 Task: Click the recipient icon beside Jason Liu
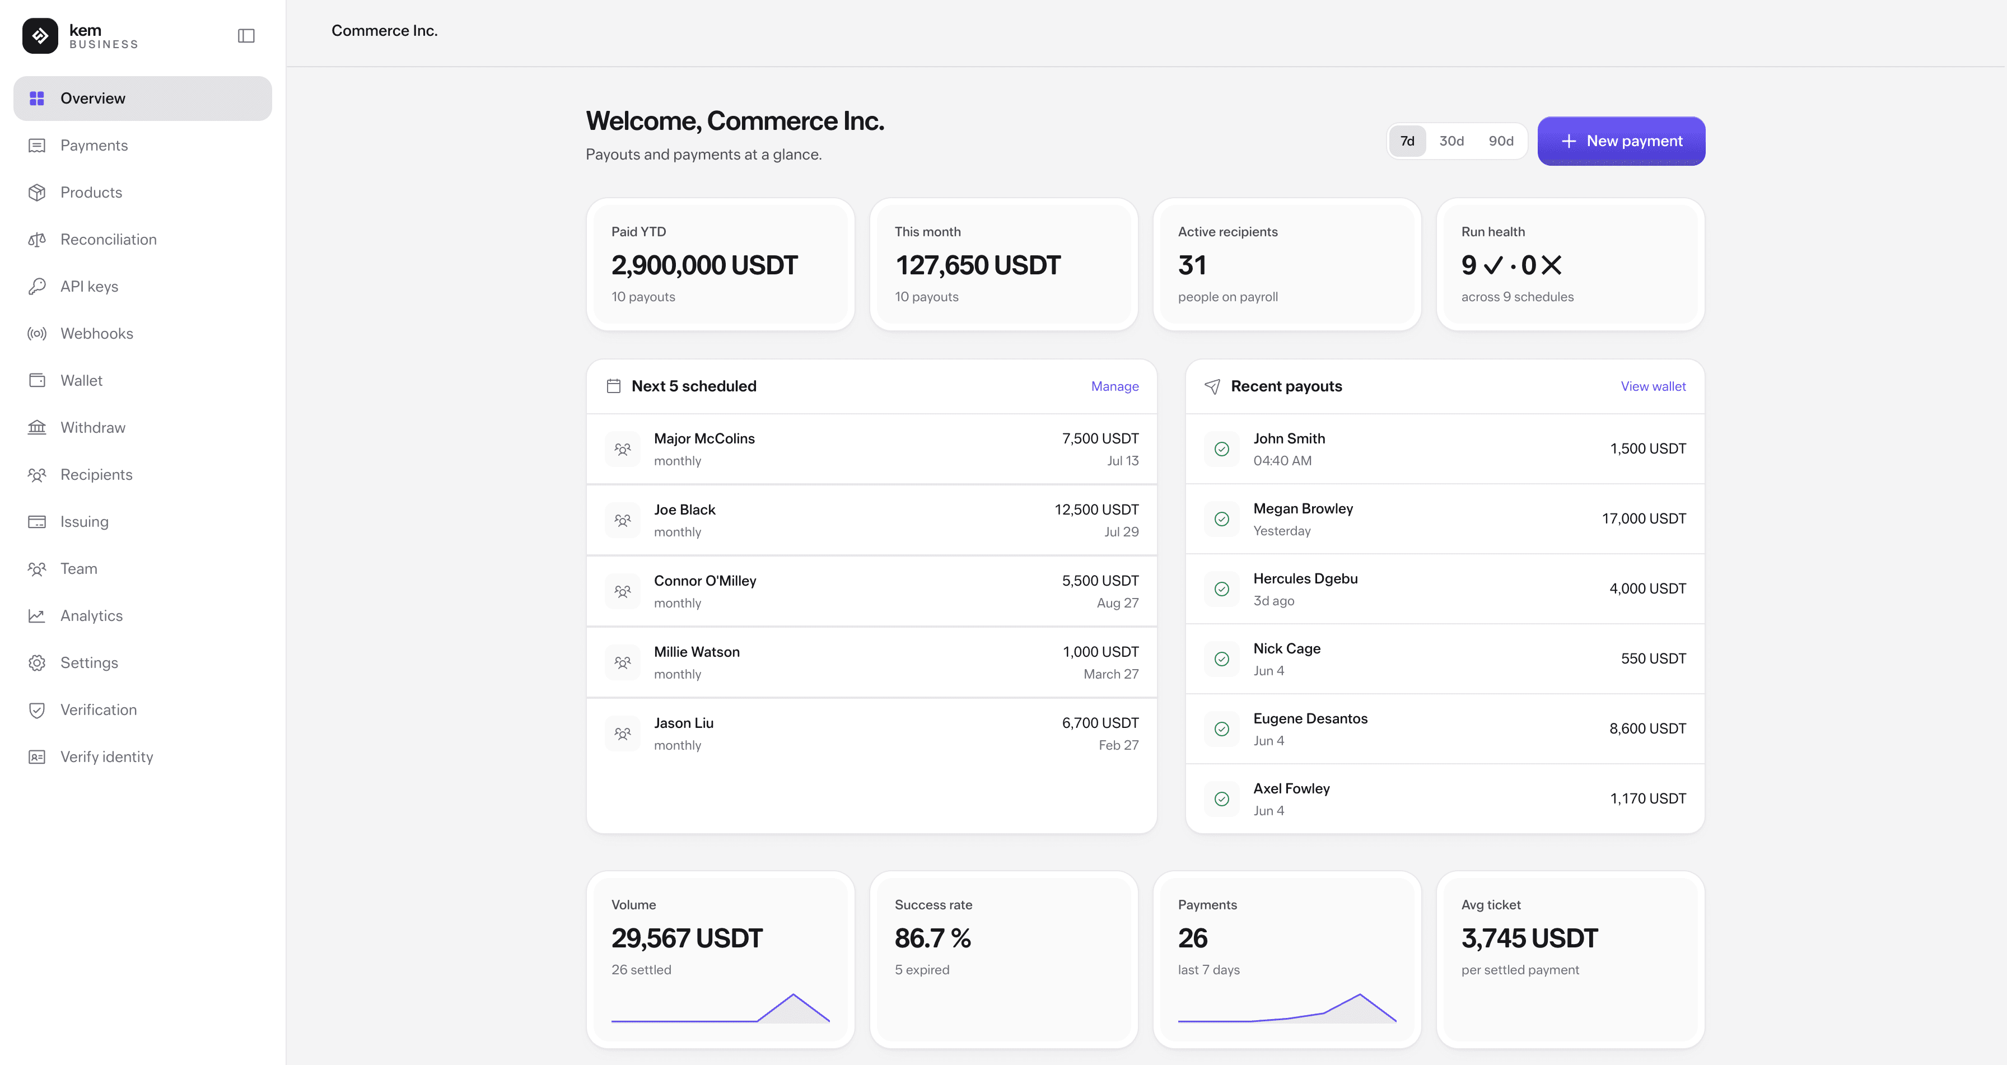pyautogui.click(x=623, y=734)
